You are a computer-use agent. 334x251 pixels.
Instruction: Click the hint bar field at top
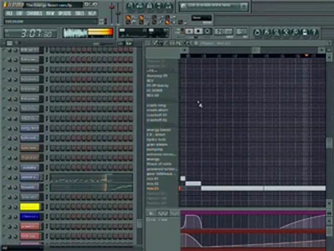coord(51,21)
